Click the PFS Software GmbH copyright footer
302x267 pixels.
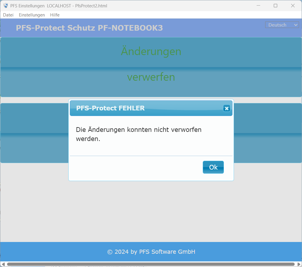pyautogui.click(x=151, y=252)
